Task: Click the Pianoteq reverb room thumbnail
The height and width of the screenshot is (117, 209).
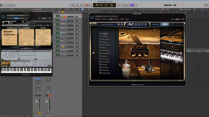Action: [x=6, y=63]
